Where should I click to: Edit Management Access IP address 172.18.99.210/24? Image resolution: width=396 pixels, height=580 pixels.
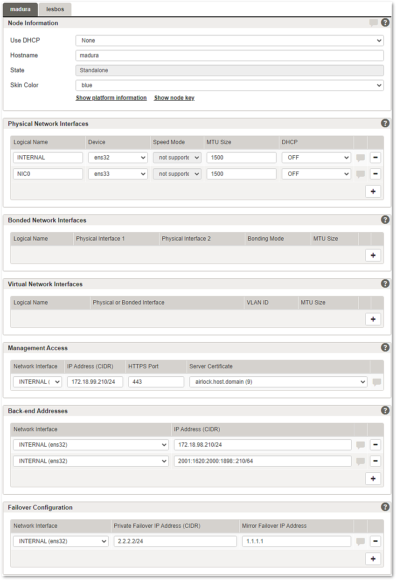pyautogui.click(x=95, y=382)
